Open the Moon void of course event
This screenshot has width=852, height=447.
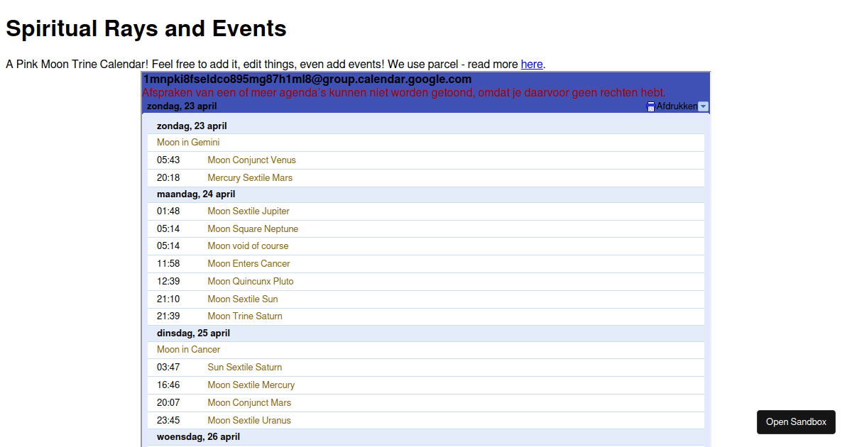click(x=248, y=245)
